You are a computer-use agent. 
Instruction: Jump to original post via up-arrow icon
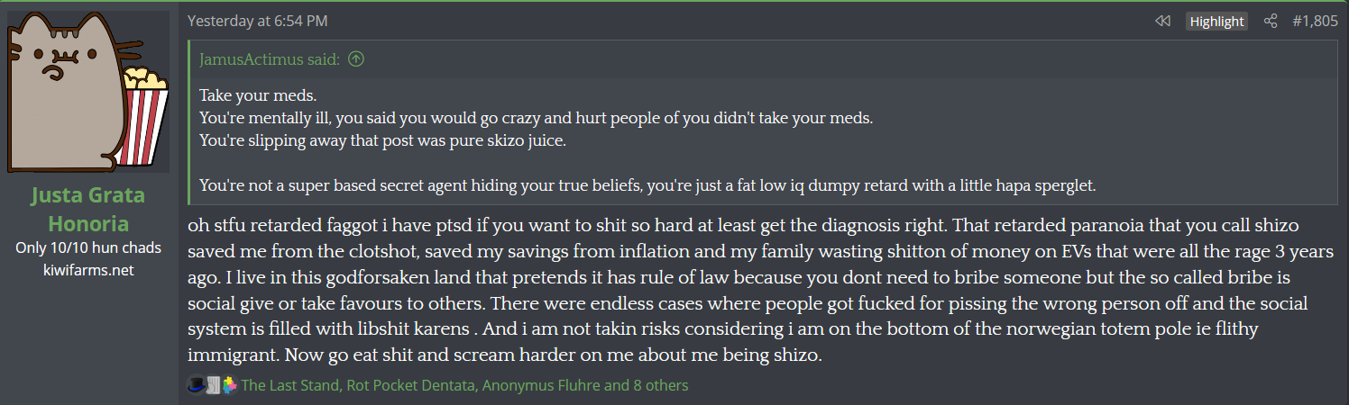(356, 59)
